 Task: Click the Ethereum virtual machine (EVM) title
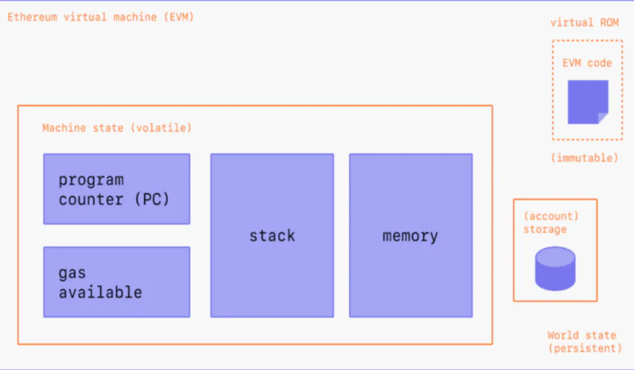coord(101,17)
